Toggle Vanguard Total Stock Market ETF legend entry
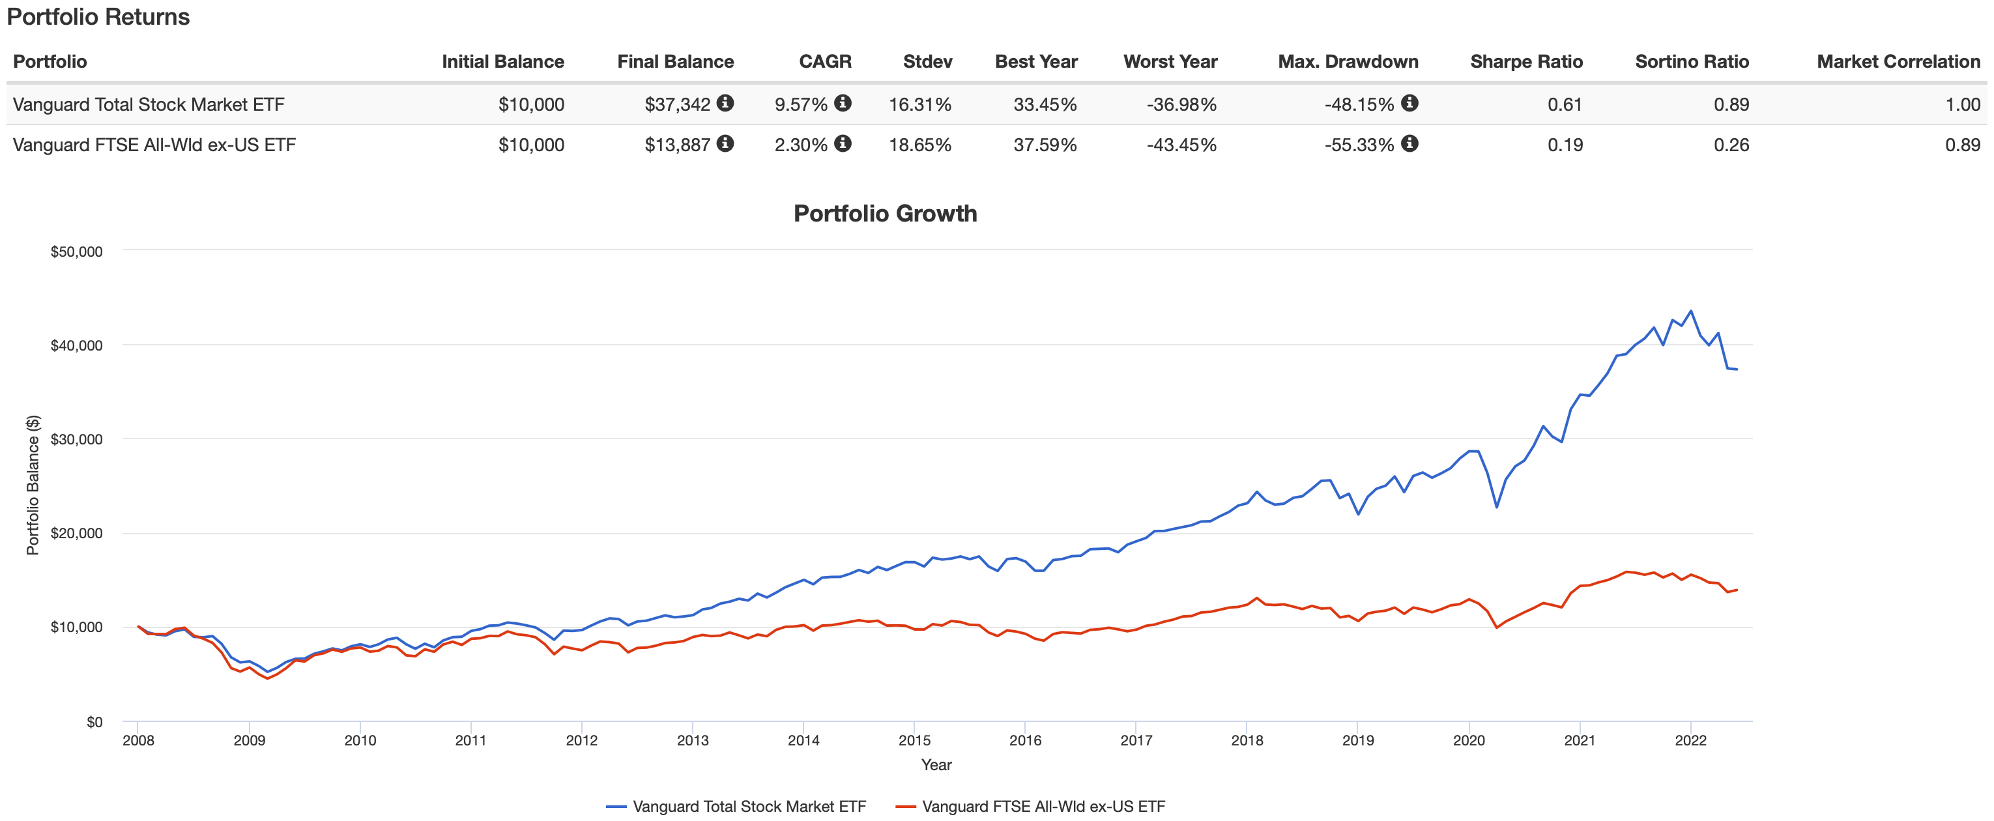This screenshot has width=1994, height=821. pos(735,806)
